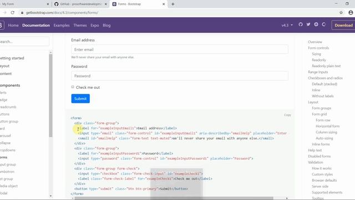Collapse Components sidebar section

10,85
